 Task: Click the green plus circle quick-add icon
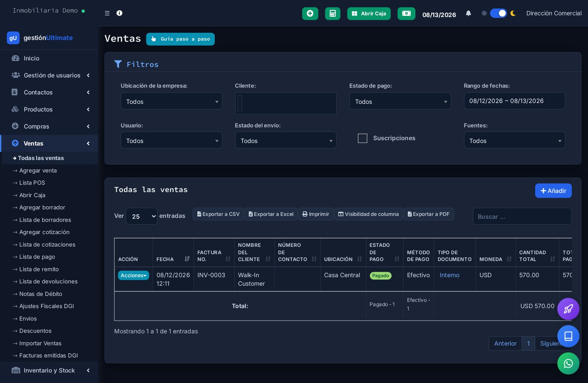tap(310, 13)
